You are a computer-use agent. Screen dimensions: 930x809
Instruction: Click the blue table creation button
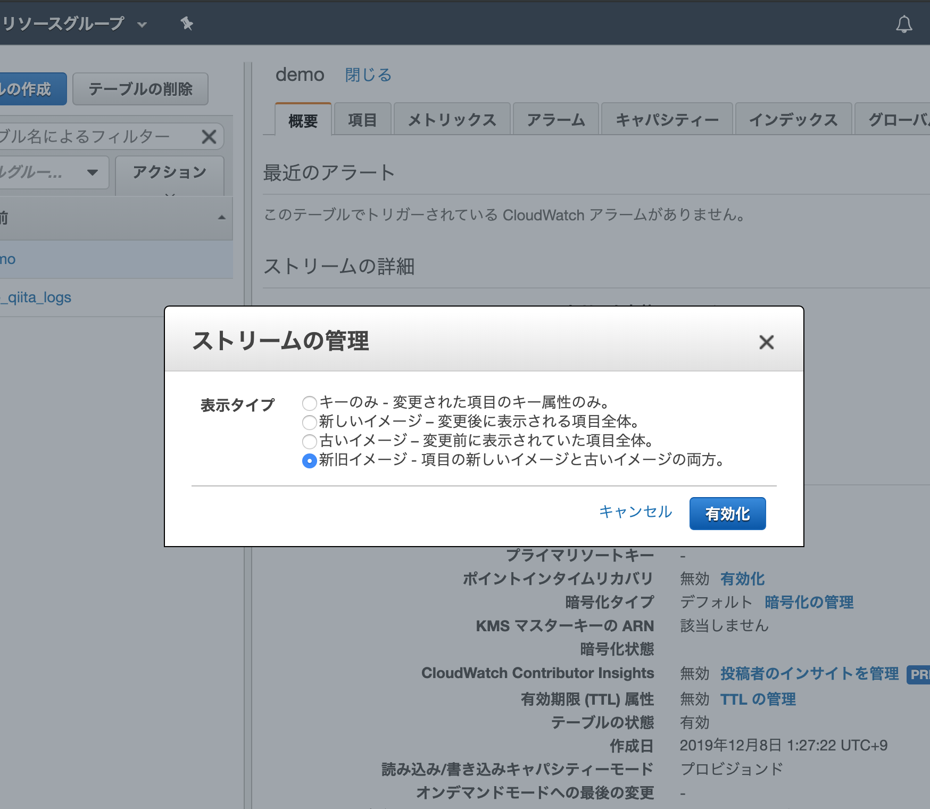pos(33,89)
